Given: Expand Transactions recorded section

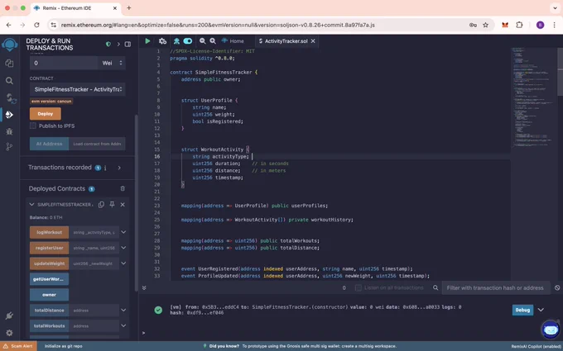Looking at the screenshot, I should pyautogui.click(x=119, y=168).
